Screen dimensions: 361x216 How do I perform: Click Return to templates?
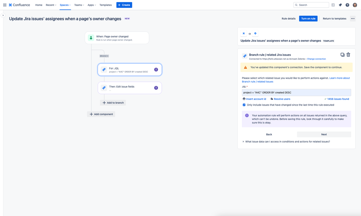pyautogui.click(x=334, y=19)
